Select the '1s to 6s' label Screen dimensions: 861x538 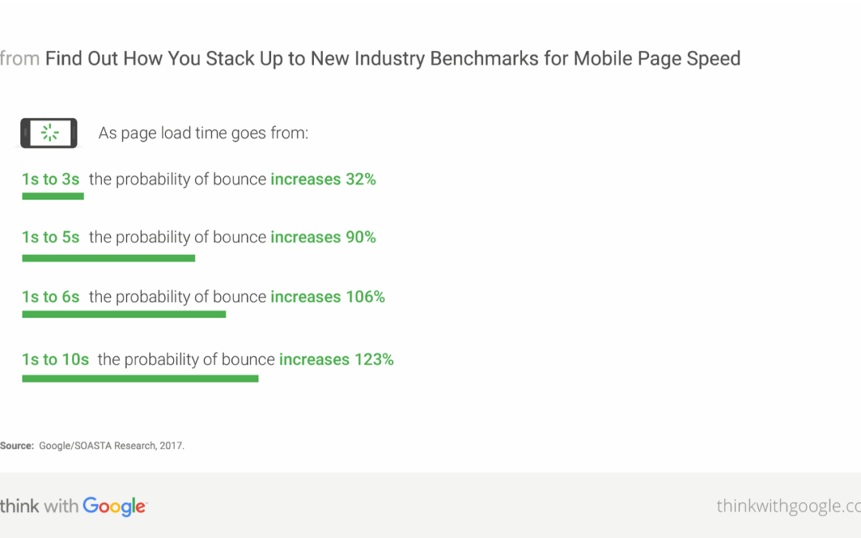[x=50, y=296]
